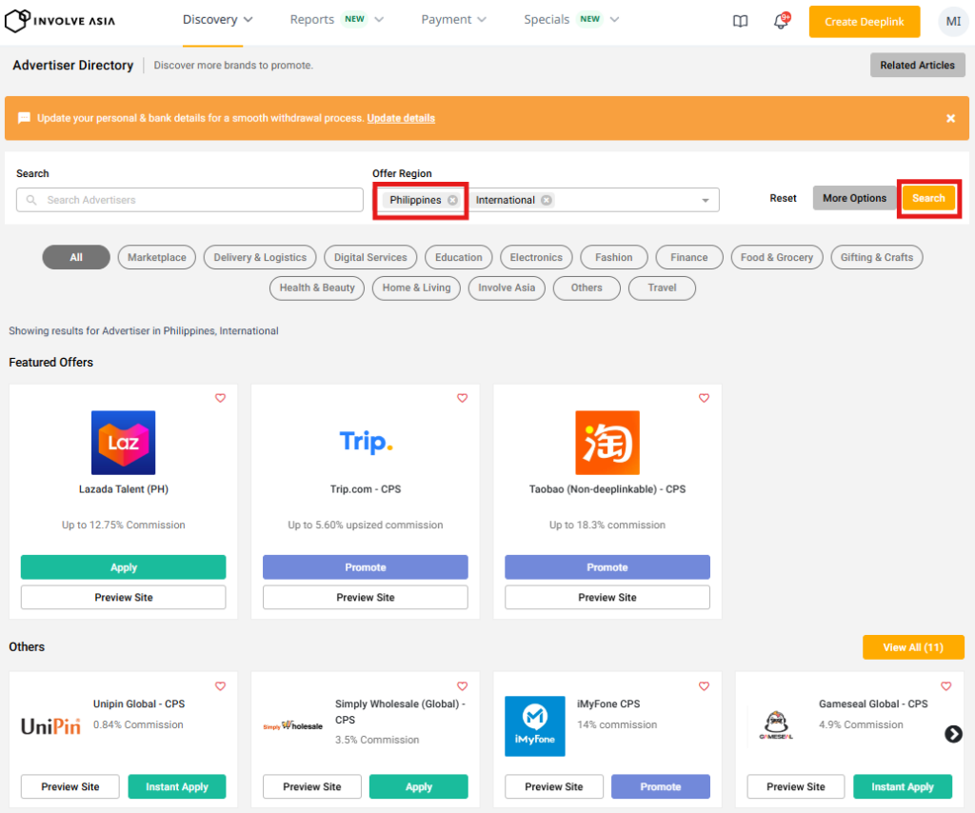Filter by Food & Grocery category

coord(776,257)
